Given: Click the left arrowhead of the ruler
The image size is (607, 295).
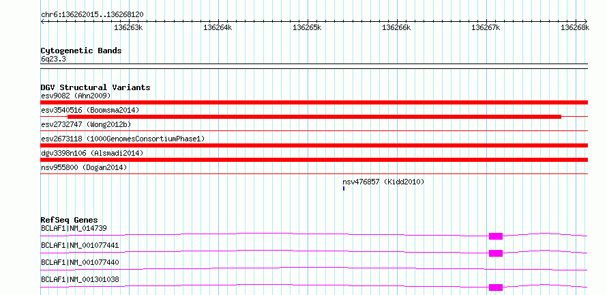Looking at the screenshot, I should 42,21.
